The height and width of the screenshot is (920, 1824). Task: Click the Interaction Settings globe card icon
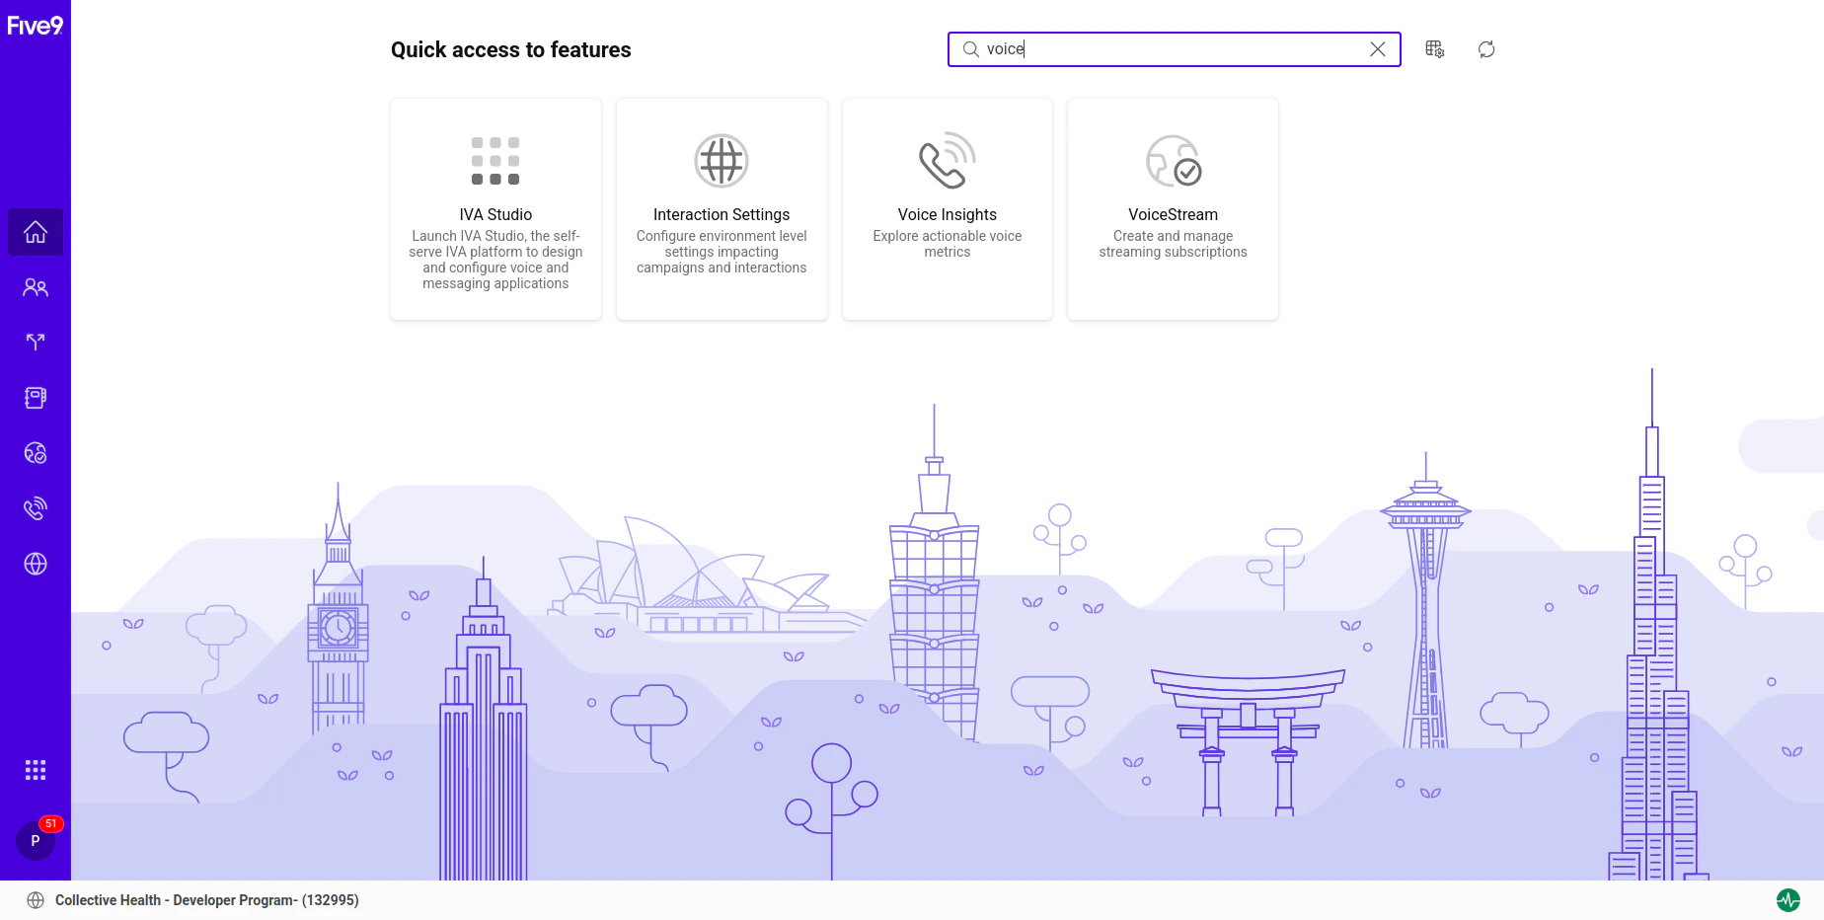pos(722,161)
